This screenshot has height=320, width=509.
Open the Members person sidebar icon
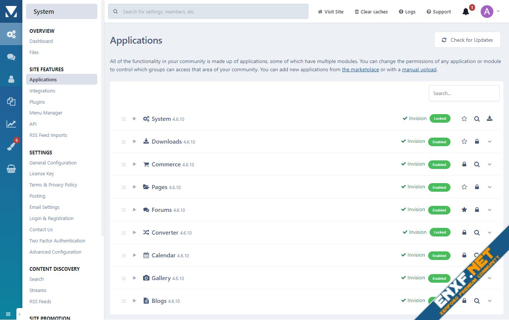pyautogui.click(x=11, y=79)
